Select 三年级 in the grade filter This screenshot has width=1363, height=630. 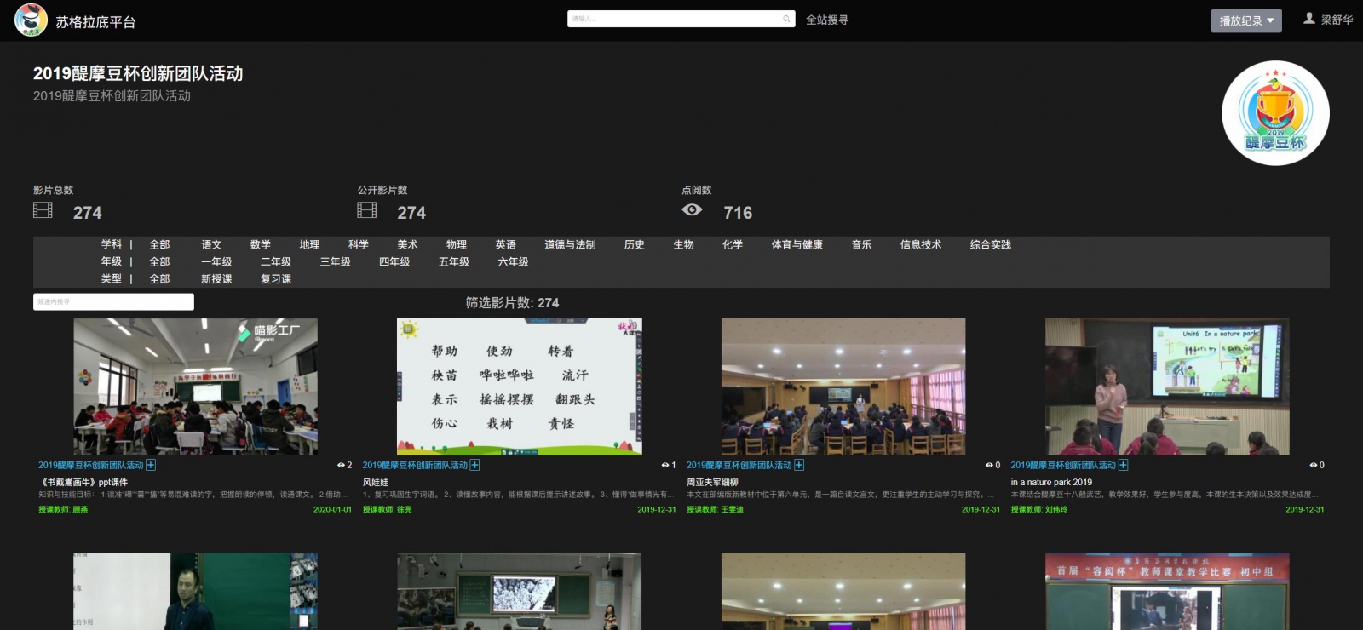[x=335, y=262]
